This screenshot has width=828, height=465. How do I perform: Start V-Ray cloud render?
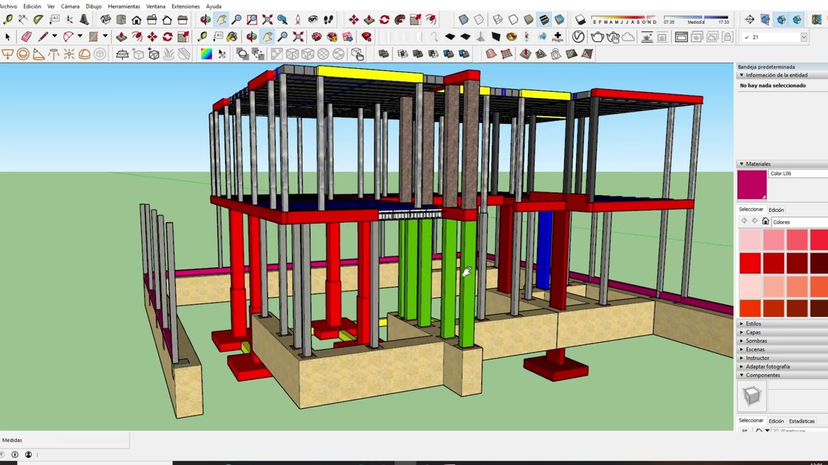628,37
